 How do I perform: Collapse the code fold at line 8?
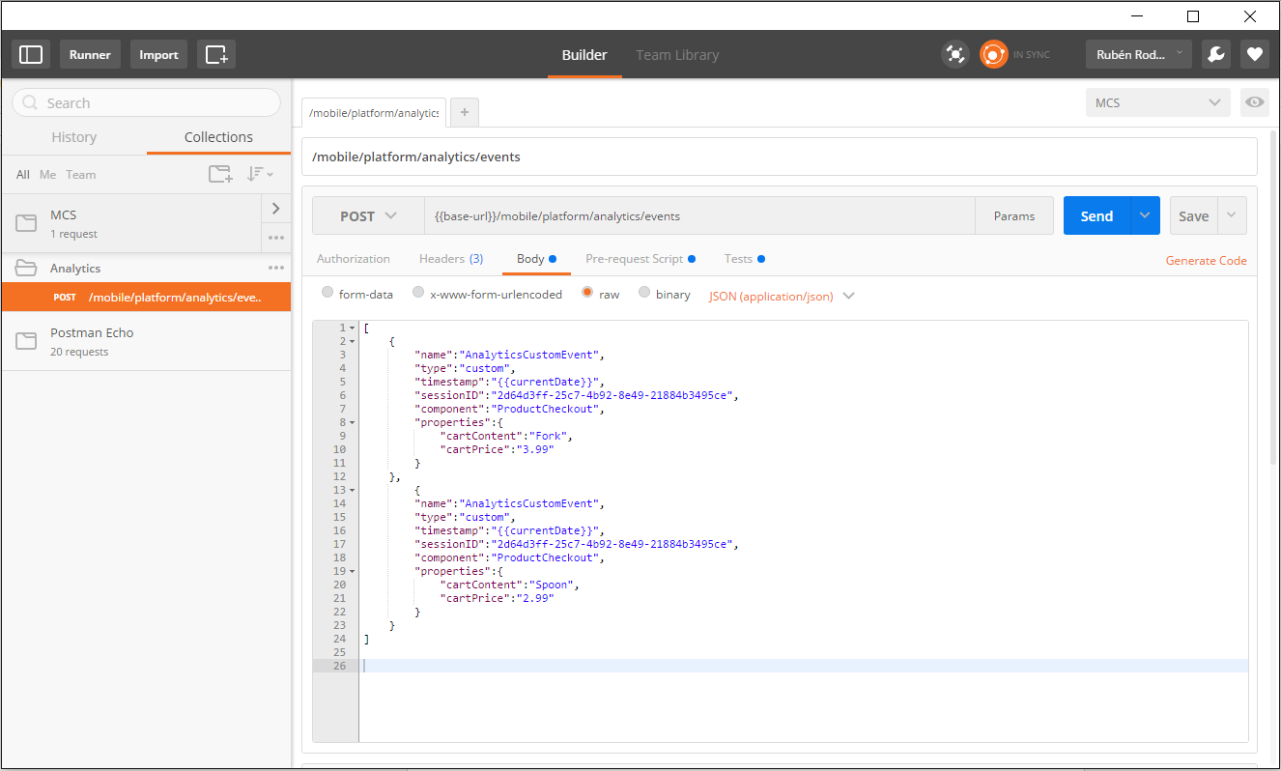[x=353, y=422]
